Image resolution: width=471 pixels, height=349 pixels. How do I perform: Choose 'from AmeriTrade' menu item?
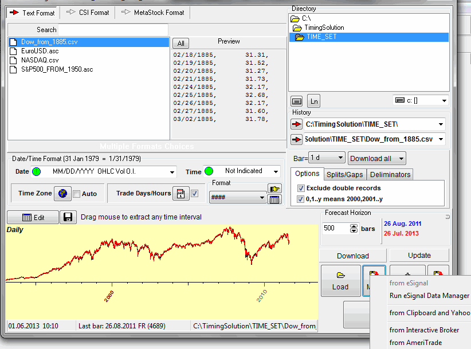tap(415, 343)
